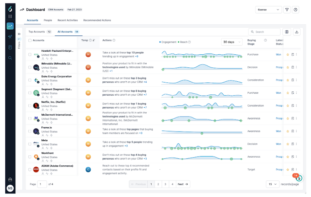Screen dimensions: 311x197
Task: Open the Won status link for Hewlett-Packard
Action: pyautogui.click(x=278, y=54)
